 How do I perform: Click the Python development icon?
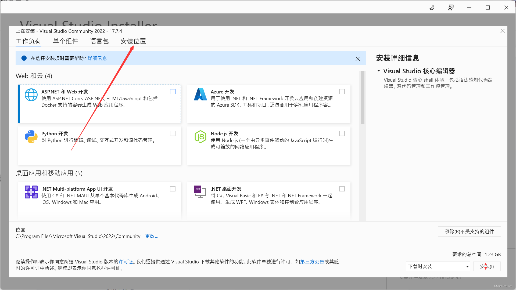tap(31, 137)
